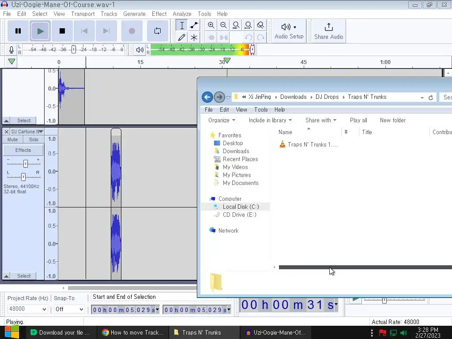
Task: Adjust the recording level slider
Action: pyautogui.click(x=74, y=49)
